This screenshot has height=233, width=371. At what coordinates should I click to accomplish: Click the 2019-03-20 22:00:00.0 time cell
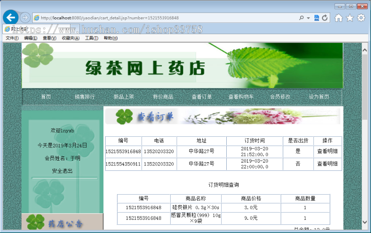(x=255, y=164)
